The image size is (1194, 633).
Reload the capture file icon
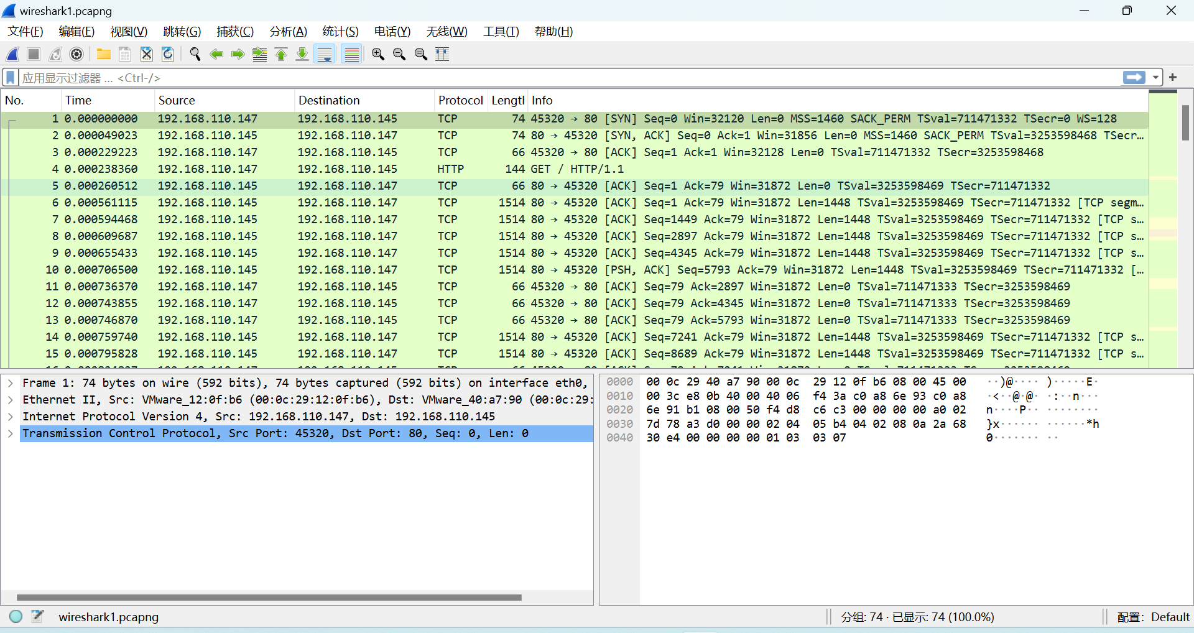(x=168, y=54)
